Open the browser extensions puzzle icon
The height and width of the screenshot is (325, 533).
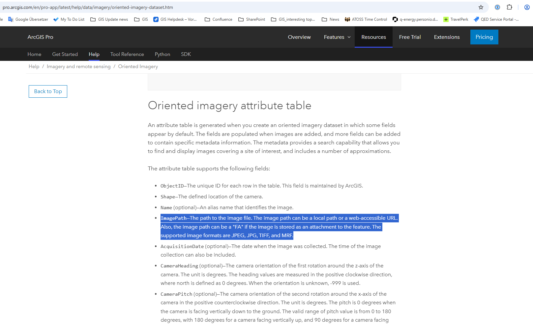[510, 7]
